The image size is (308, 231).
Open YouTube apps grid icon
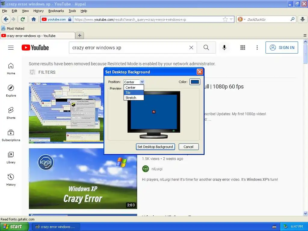(243, 48)
